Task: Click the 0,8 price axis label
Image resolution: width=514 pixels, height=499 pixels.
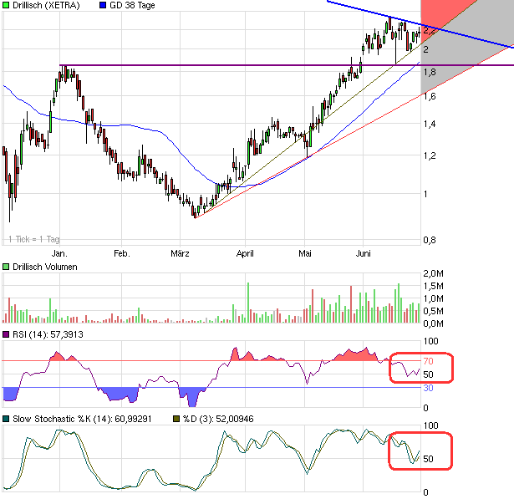Action: click(430, 241)
